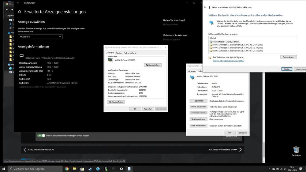Open the Allgemein tab in driver properties
Screen dimensions: 306x172
(192, 71)
